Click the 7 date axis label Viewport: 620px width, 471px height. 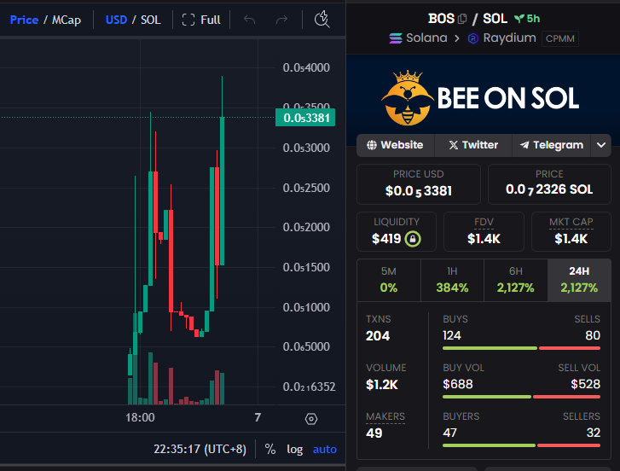pyautogui.click(x=258, y=417)
